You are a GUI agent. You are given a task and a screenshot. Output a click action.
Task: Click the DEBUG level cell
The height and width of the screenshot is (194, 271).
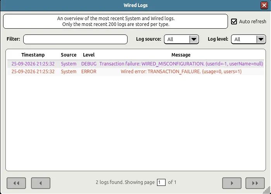point(89,64)
